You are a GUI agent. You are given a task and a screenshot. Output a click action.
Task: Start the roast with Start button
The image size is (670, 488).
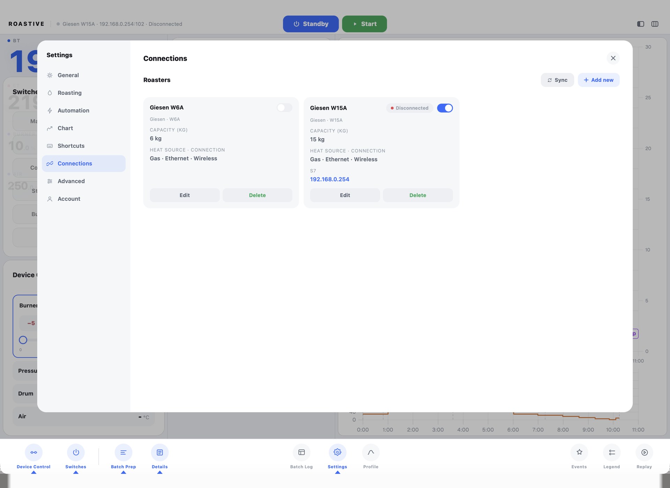[364, 24]
